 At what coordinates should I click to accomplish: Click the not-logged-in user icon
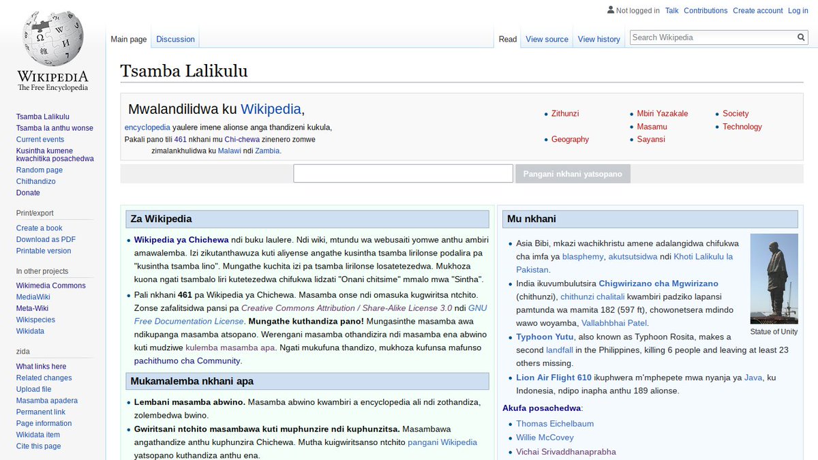(611, 10)
